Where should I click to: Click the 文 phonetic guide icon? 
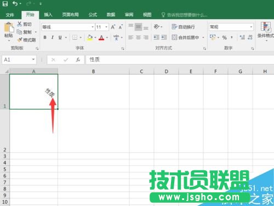tap(116, 37)
